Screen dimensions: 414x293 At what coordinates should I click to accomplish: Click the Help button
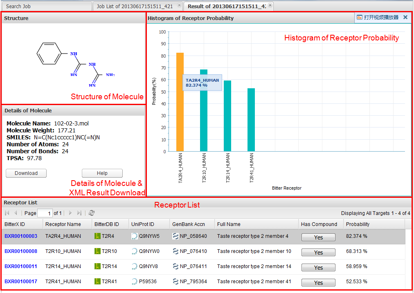(102, 173)
